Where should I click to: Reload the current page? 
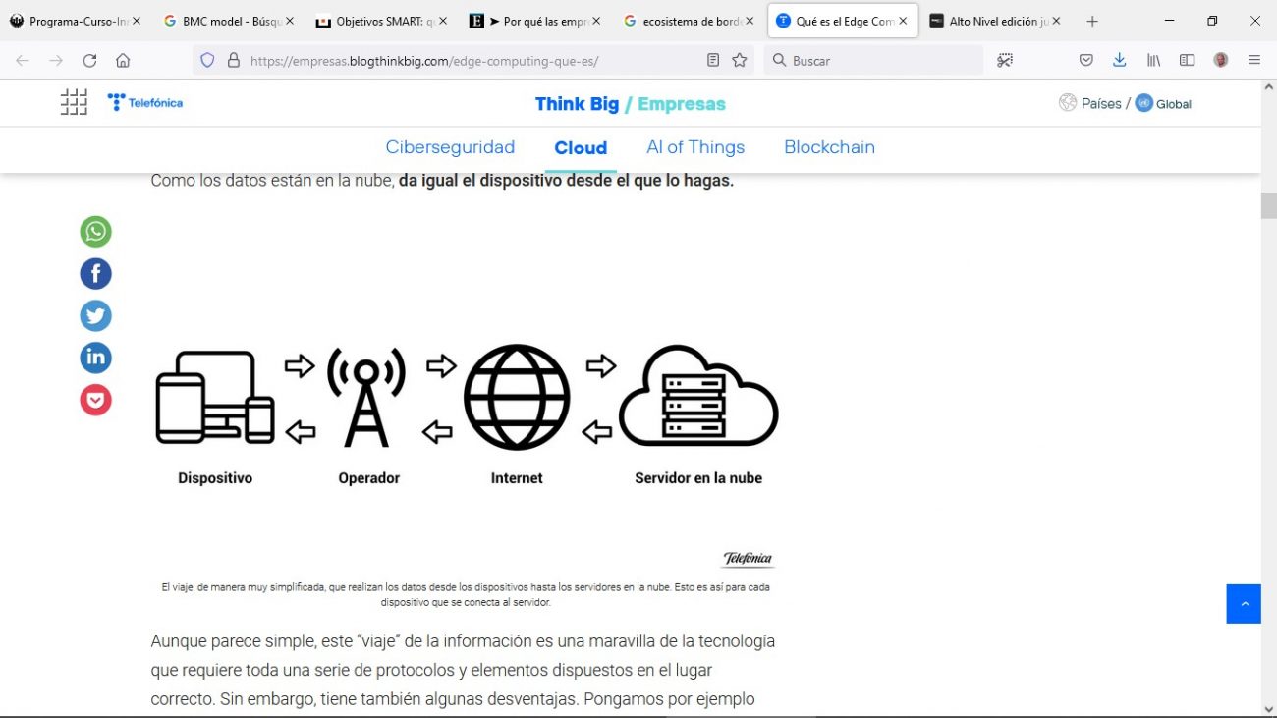[x=89, y=60]
